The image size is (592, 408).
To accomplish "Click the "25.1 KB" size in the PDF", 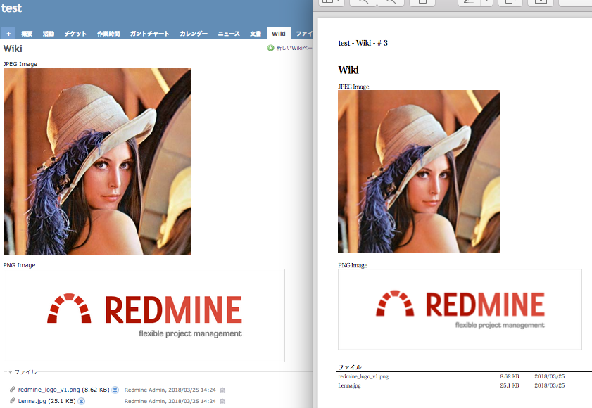I will click(510, 385).
